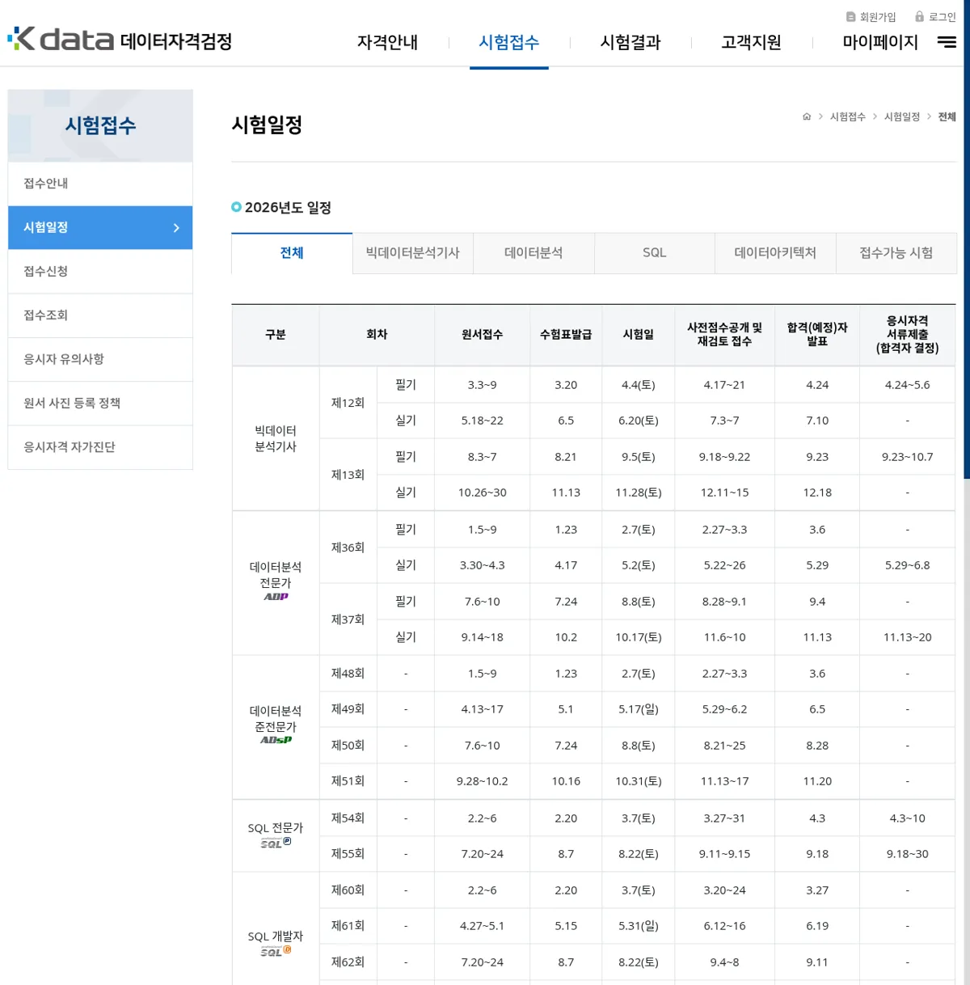Click the 합격(예정)자 발표 column header
This screenshot has width=970, height=985.
(817, 335)
